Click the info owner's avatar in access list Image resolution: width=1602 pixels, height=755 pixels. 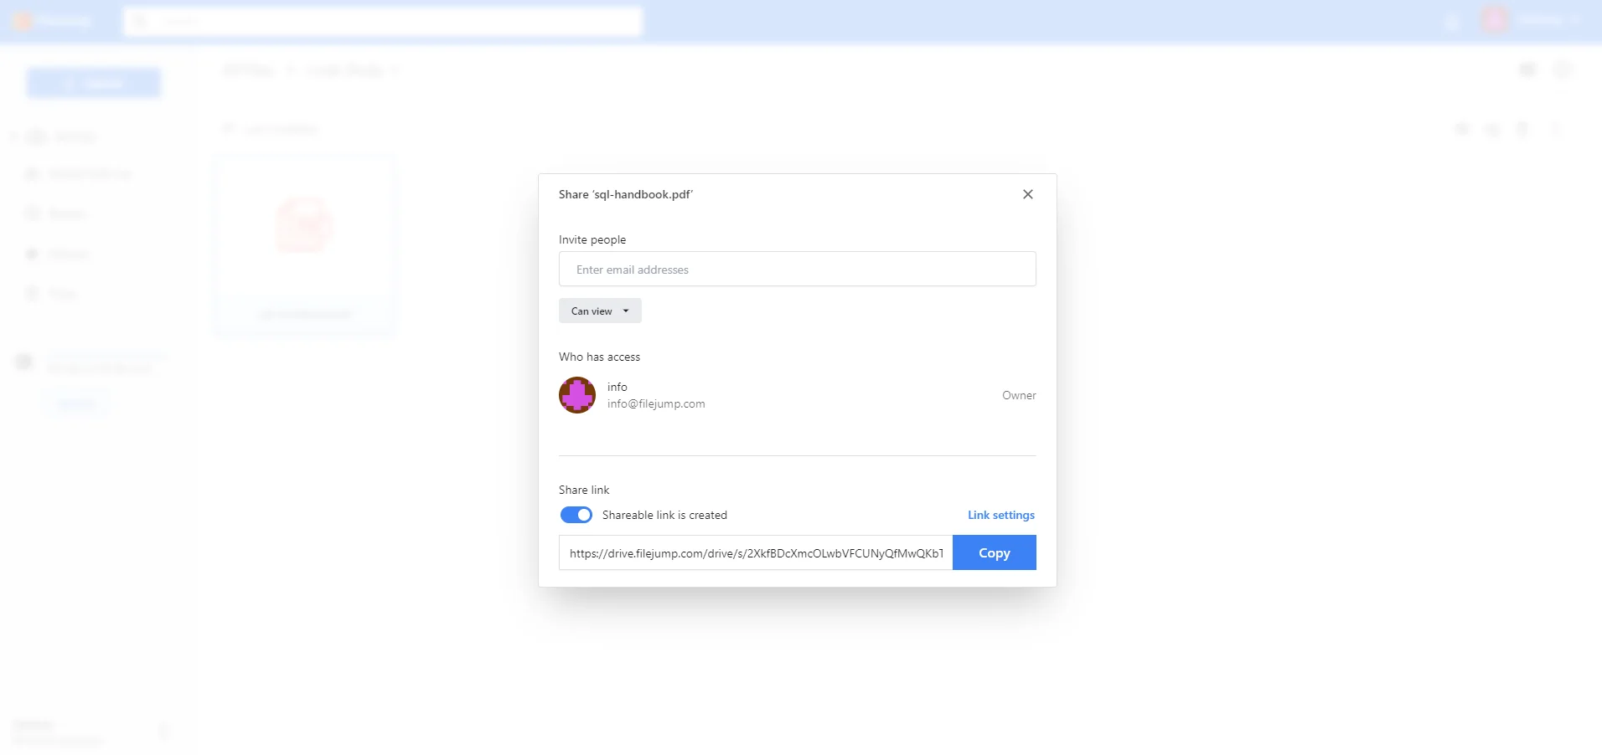coord(577,394)
